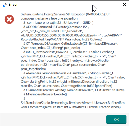Click the 'à ATermbase.TermbaseBrowseEx' line
Image resolution: width=129 pixels, height=126 pixels.
[x=68, y=73]
